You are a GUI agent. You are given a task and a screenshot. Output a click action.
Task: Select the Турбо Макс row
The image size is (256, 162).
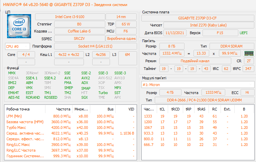coord(71,128)
